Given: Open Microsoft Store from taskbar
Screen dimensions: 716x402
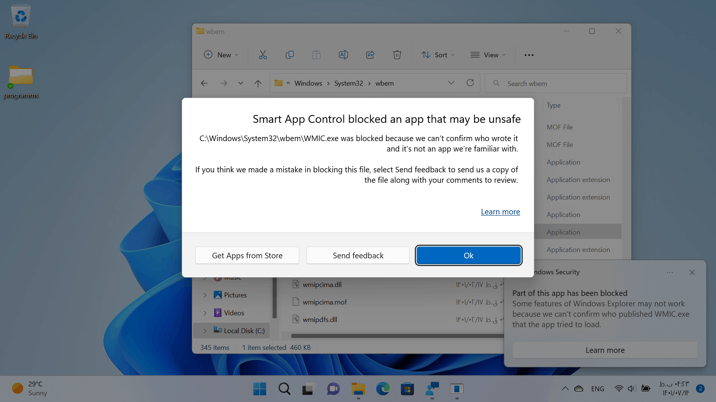Looking at the screenshot, I should pyautogui.click(x=407, y=389).
